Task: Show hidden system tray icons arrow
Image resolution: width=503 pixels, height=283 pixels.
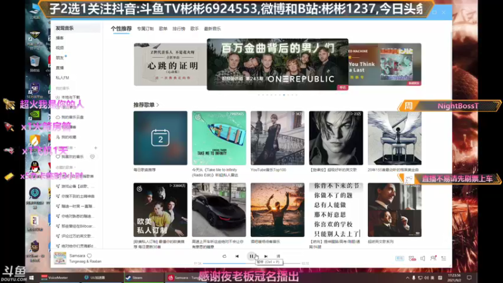Action: [x=407, y=278]
